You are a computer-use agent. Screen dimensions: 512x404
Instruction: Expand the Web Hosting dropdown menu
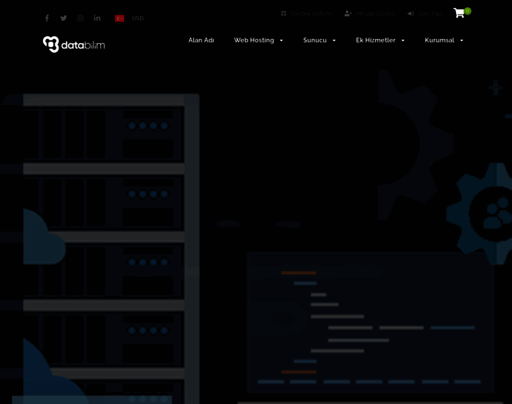[259, 40]
